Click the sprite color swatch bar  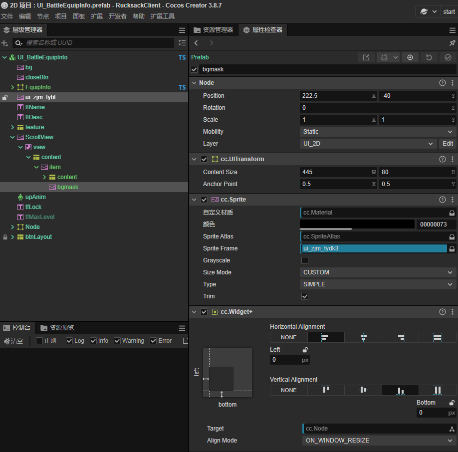click(357, 225)
